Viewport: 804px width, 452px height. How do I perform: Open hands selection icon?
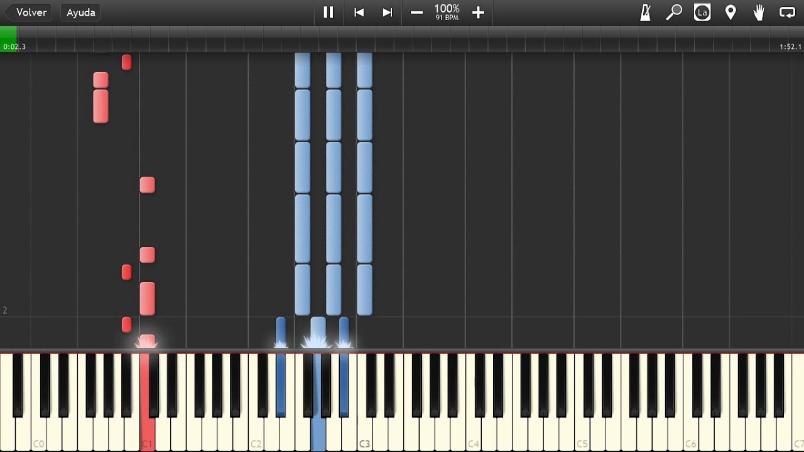pos(759,13)
